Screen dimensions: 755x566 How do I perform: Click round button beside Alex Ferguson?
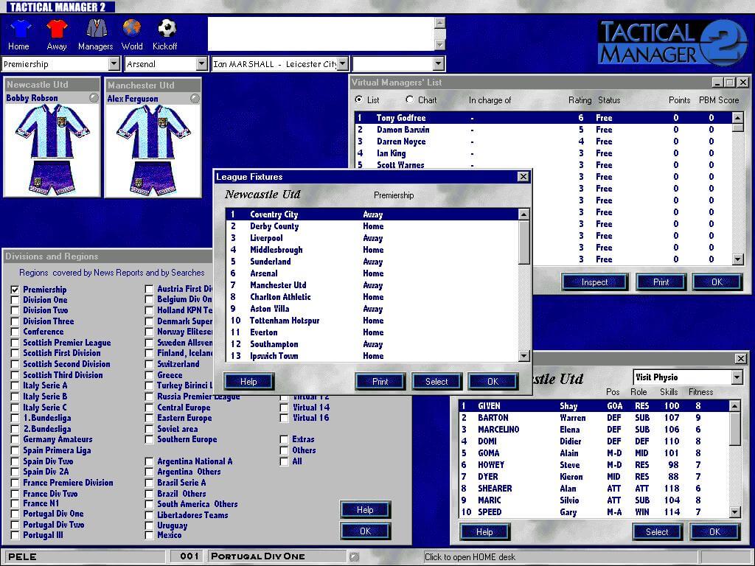tap(195, 99)
